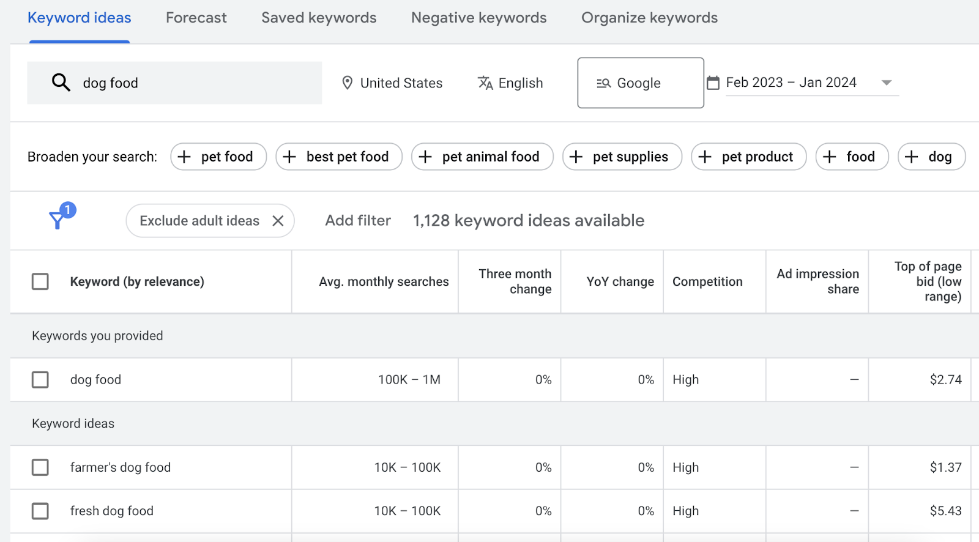
Task: Expand the date range dropdown arrow
Action: (886, 83)
